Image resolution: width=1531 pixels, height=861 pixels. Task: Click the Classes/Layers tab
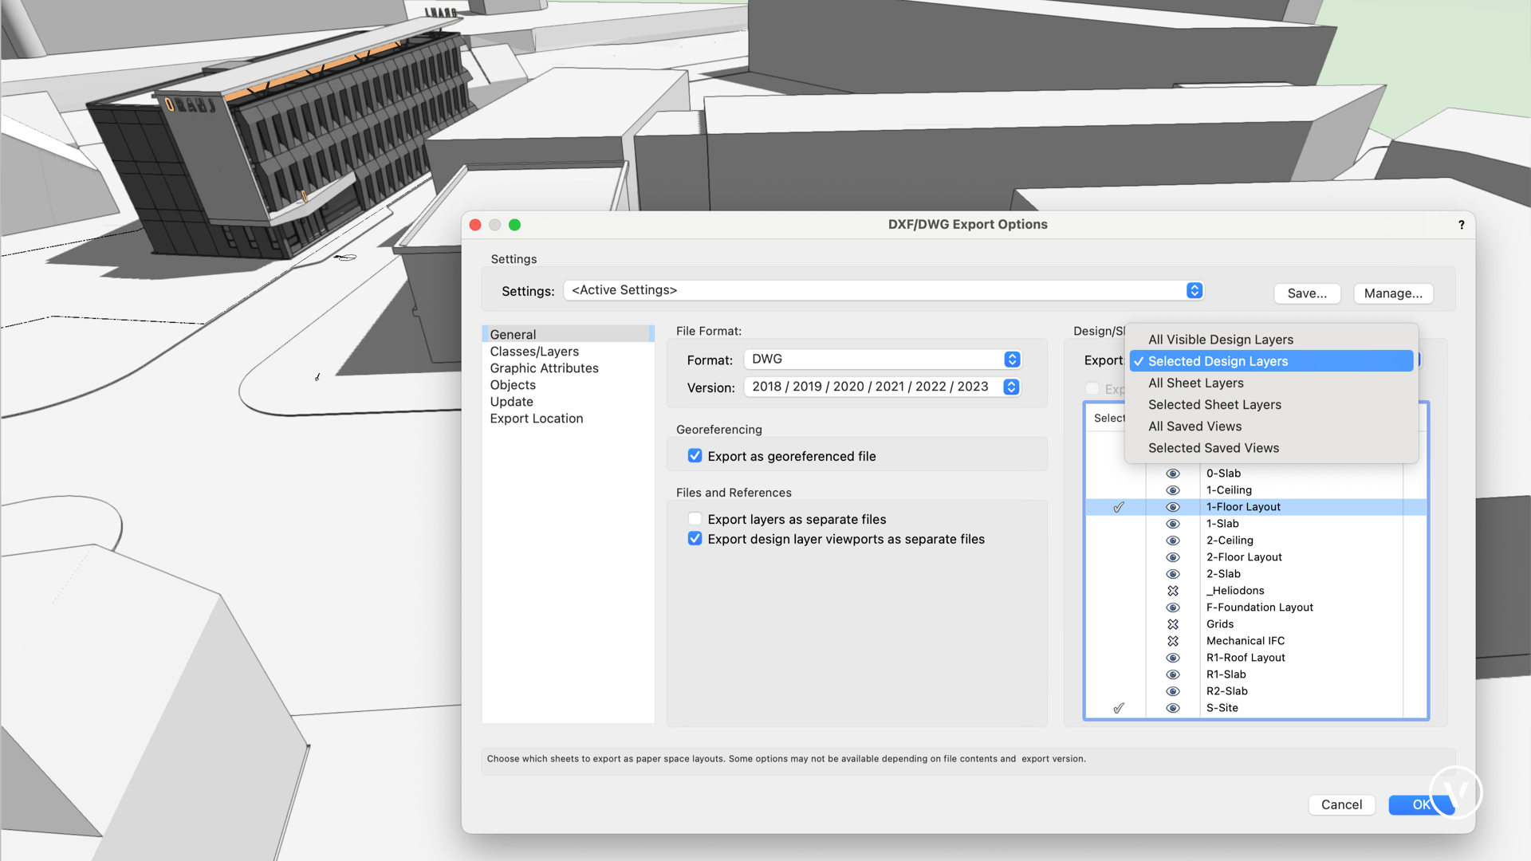point(534,351)
